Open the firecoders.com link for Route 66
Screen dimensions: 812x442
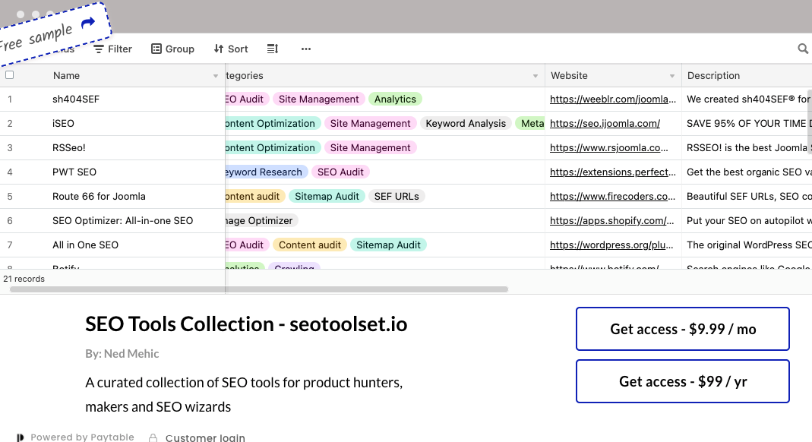(613, 196)
